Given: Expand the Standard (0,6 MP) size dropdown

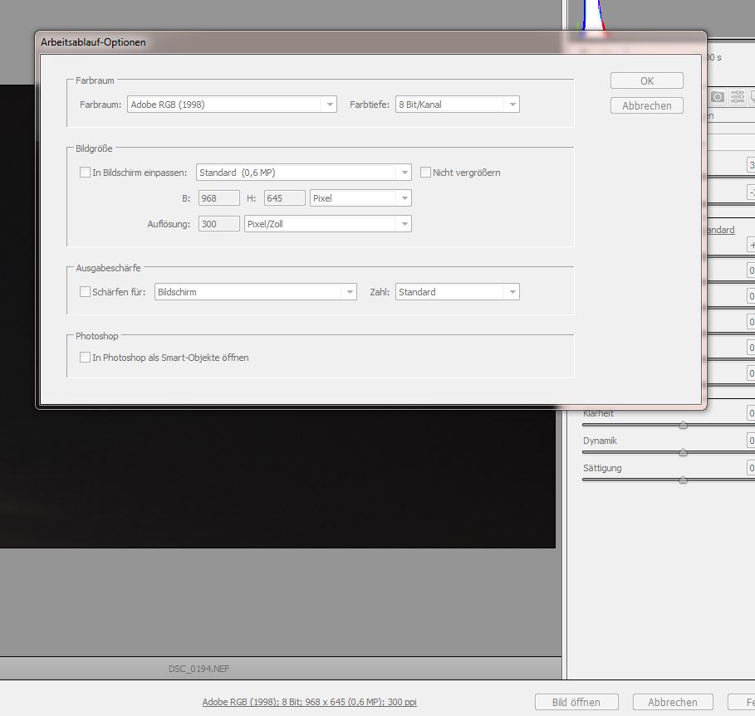Looking at the screenshot, I should [x=304, y=172].
